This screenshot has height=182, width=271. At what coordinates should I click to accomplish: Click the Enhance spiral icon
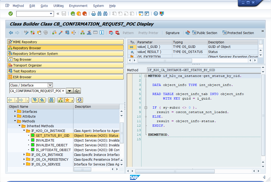46,33
